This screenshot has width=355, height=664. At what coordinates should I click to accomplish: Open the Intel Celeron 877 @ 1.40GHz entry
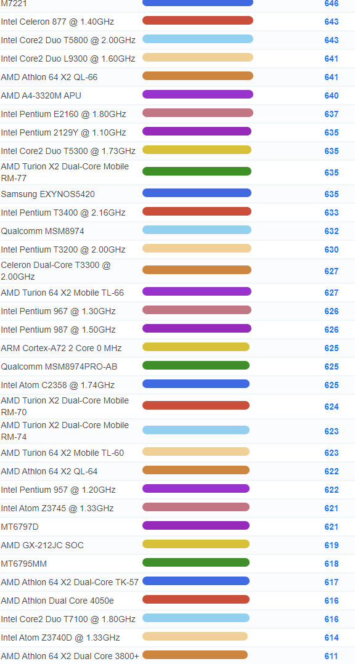tap(57, 22)
